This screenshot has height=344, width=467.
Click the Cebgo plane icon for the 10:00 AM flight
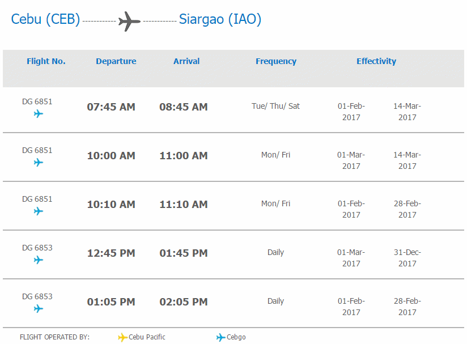38,163
